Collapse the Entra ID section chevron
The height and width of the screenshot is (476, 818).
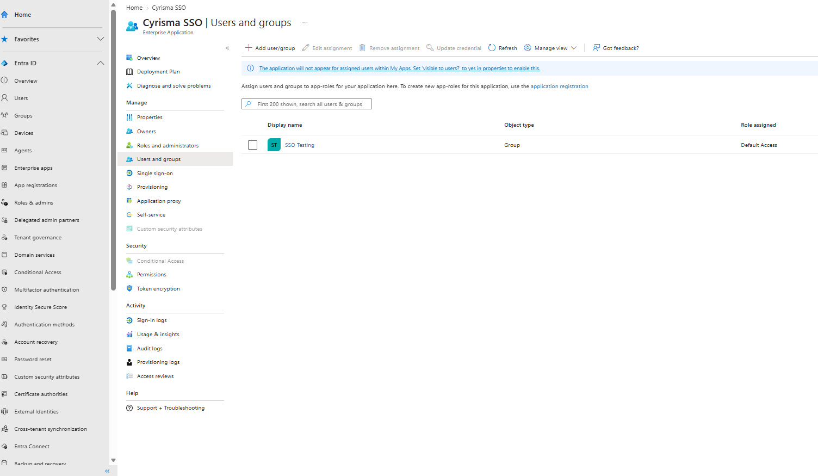pos(101,63)
